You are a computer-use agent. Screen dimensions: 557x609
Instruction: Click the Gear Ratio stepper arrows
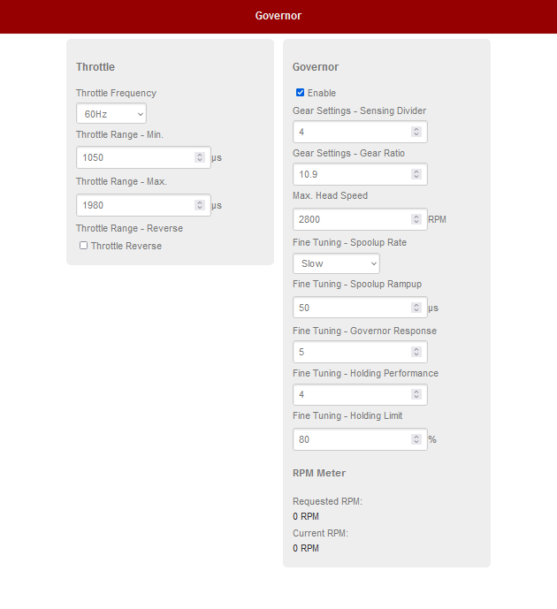416,174
